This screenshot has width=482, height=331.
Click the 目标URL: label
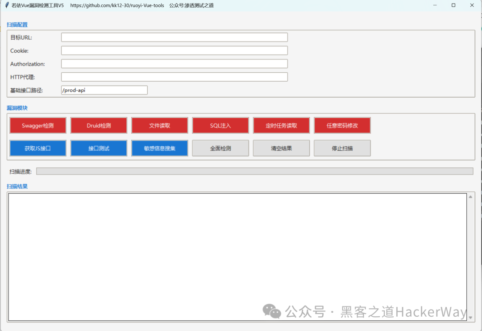[x=21, y=37]
